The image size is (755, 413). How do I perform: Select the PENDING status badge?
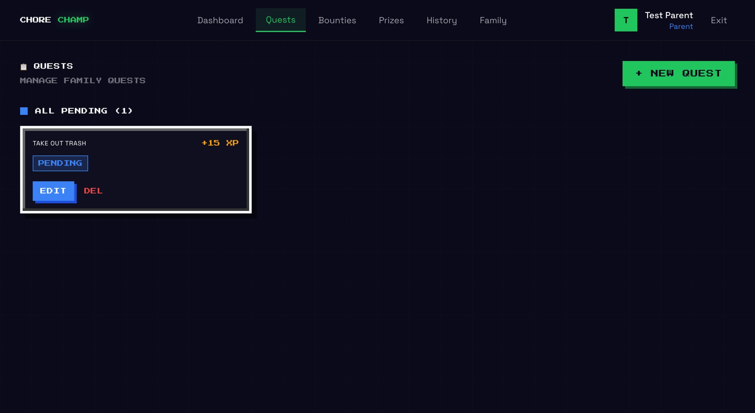(x=60, y=163)
